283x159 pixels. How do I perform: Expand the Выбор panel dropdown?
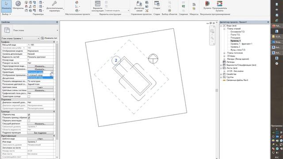point(6,14)
